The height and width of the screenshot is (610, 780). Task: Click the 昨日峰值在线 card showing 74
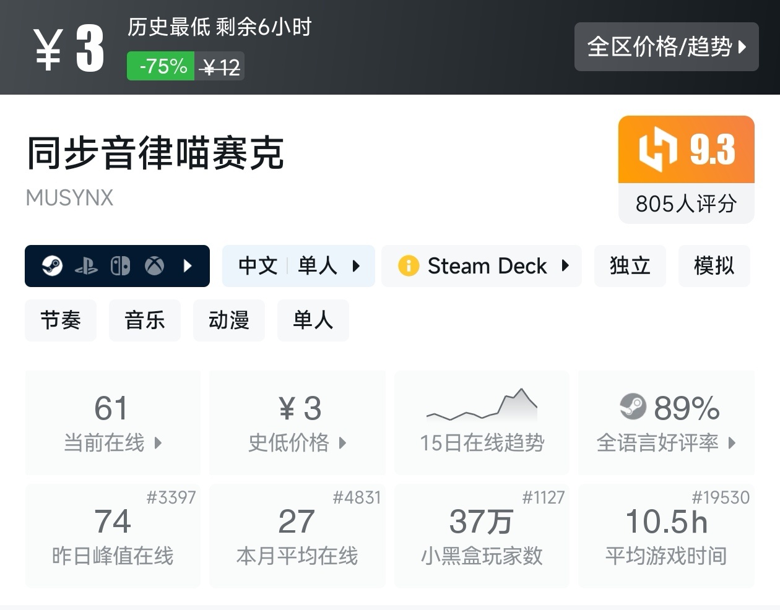pyautogui.click(x=113, y=536)
